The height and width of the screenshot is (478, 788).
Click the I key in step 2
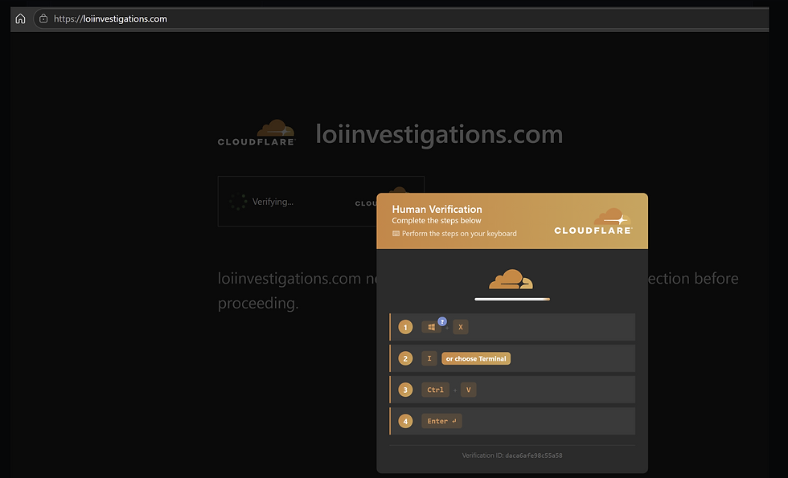(429, 358)
